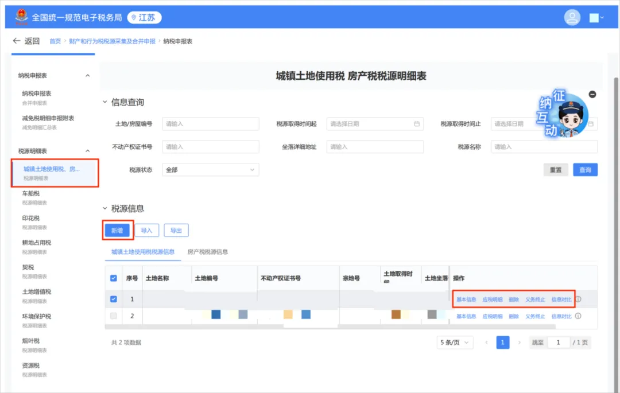Open the 5条/页 page size dropdown
Image resolution: width=620 pixels, height=393 pixels.
[454, 342]
